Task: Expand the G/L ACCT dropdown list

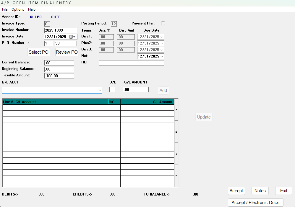Action: 100,91
